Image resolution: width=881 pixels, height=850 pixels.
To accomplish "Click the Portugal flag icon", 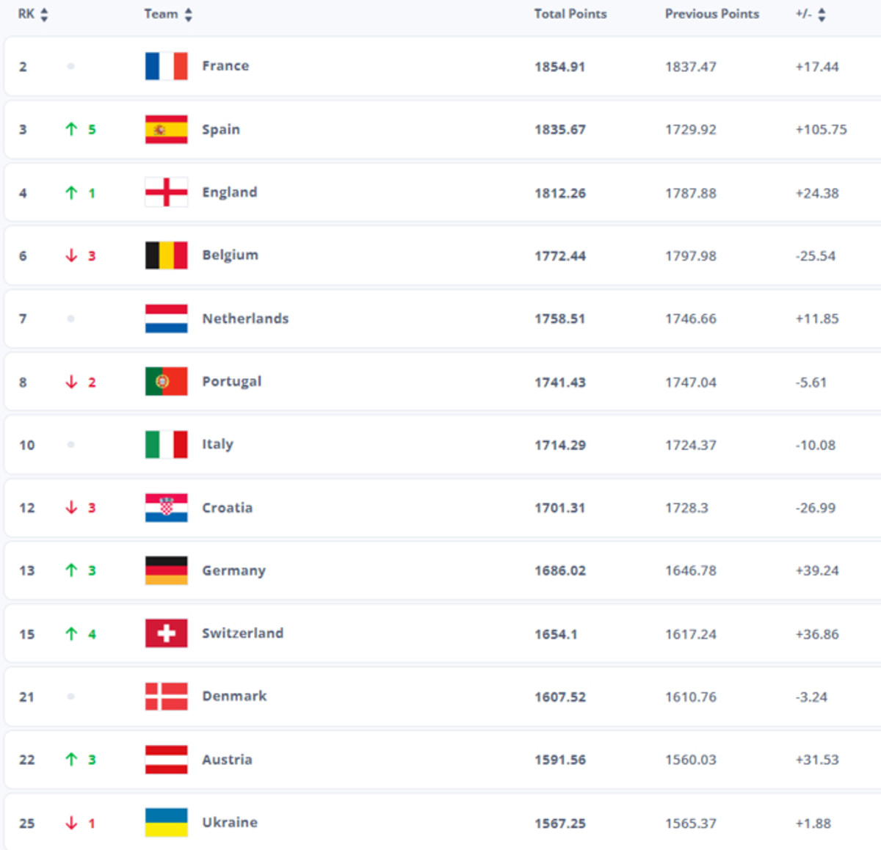I will (x=166, y=382).
